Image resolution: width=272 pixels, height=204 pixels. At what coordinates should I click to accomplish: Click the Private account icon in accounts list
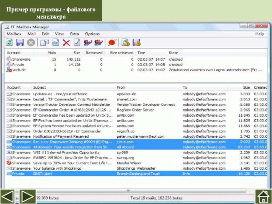pos(9,65)
